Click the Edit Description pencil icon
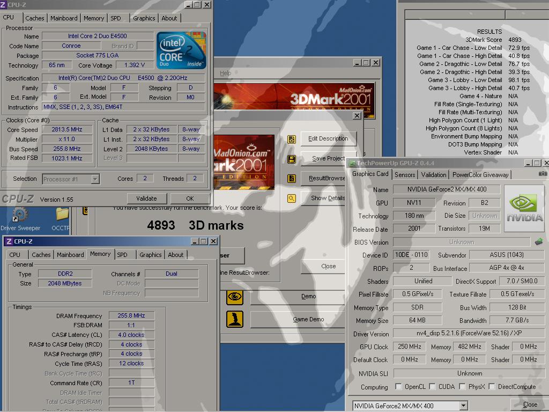549x412 pixels. (x=291, y=139)
